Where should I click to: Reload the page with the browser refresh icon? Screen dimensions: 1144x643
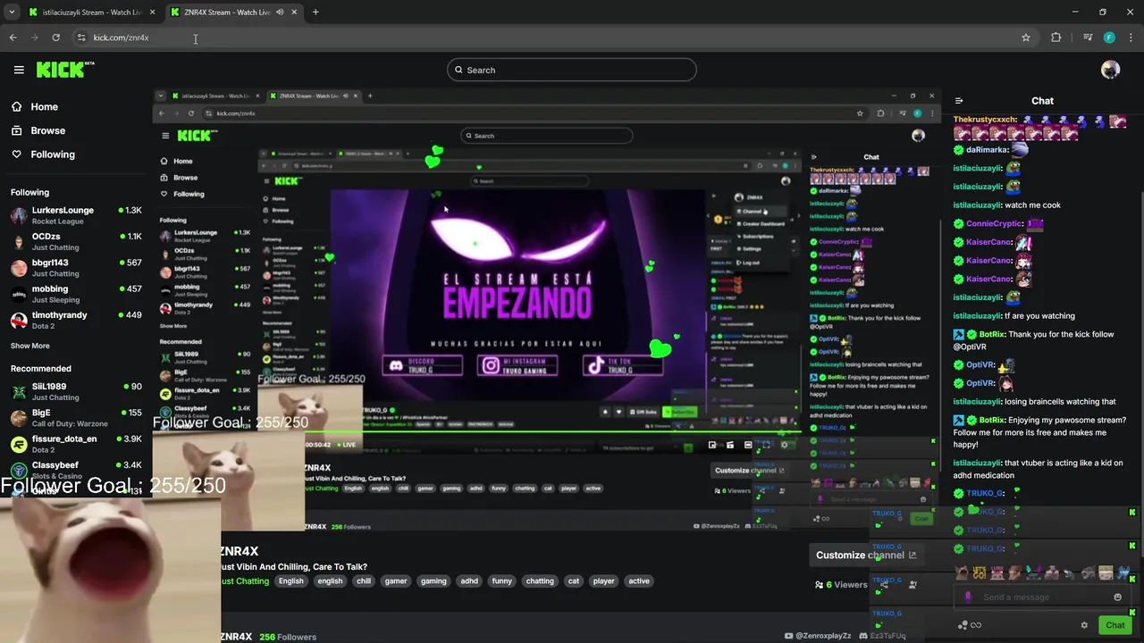55,38
